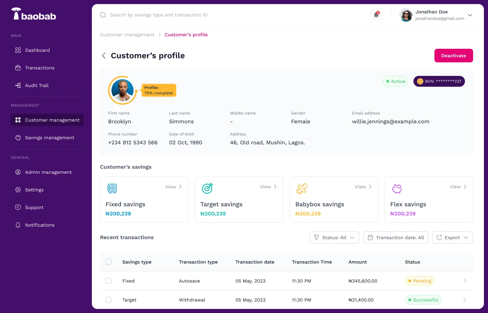Select Savings management in the sidebar
Screen dimensions: 488x313
coord(47,138)
